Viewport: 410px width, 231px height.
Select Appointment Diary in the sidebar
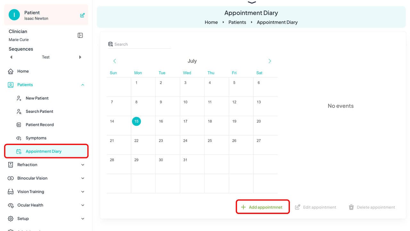pyautogui.click(x=43, y=151)
